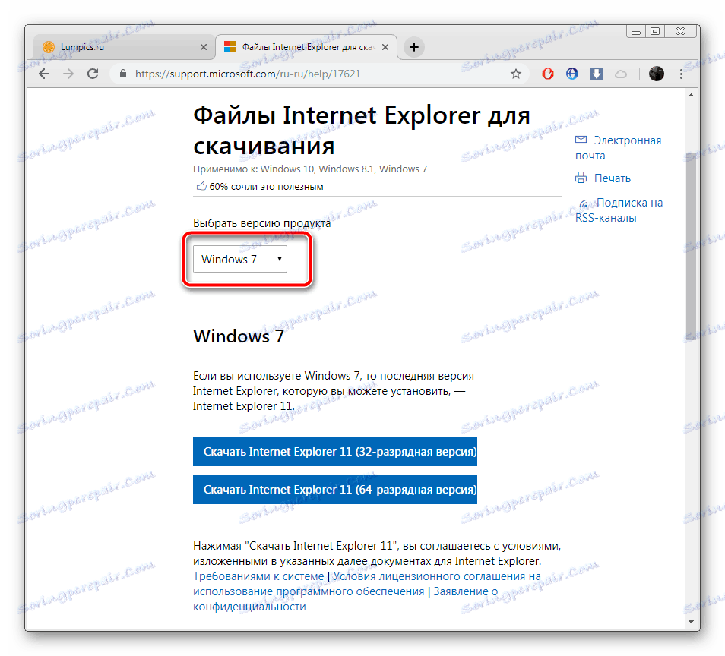Open Требованиями к системе link

coord(258,576)
